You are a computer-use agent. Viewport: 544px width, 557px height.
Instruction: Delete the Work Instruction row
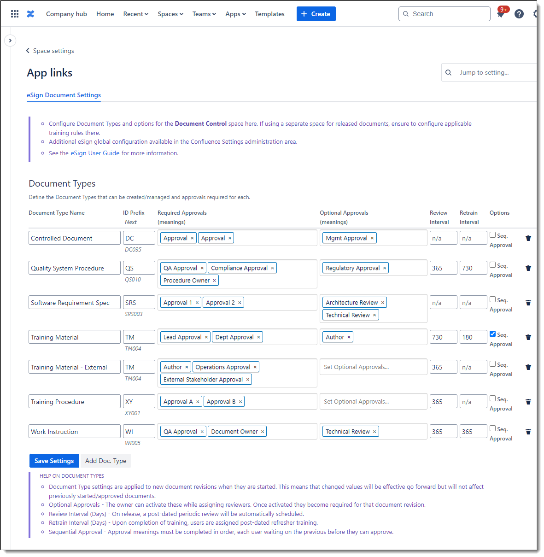coord(528,432)
